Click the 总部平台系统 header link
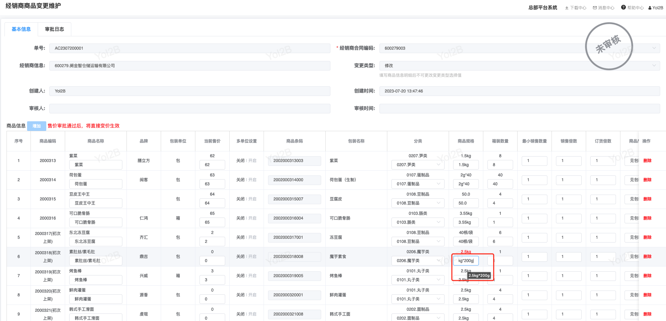 [x=543, y=8]
